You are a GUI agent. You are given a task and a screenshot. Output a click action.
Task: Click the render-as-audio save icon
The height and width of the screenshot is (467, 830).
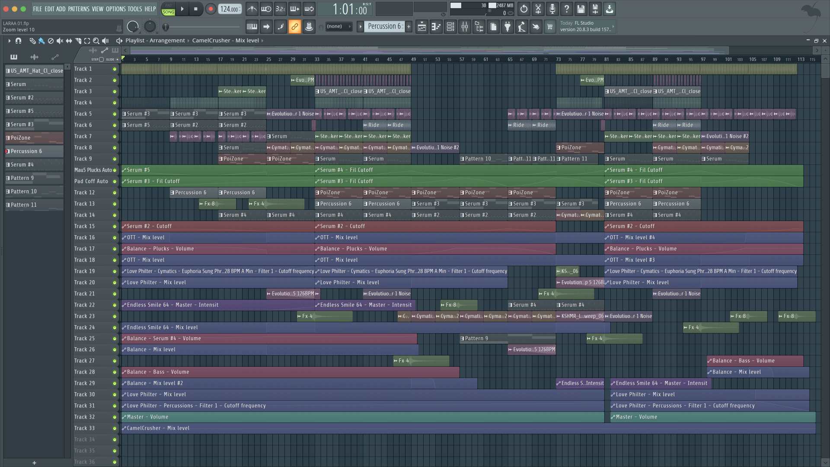(x=595, y=9)
